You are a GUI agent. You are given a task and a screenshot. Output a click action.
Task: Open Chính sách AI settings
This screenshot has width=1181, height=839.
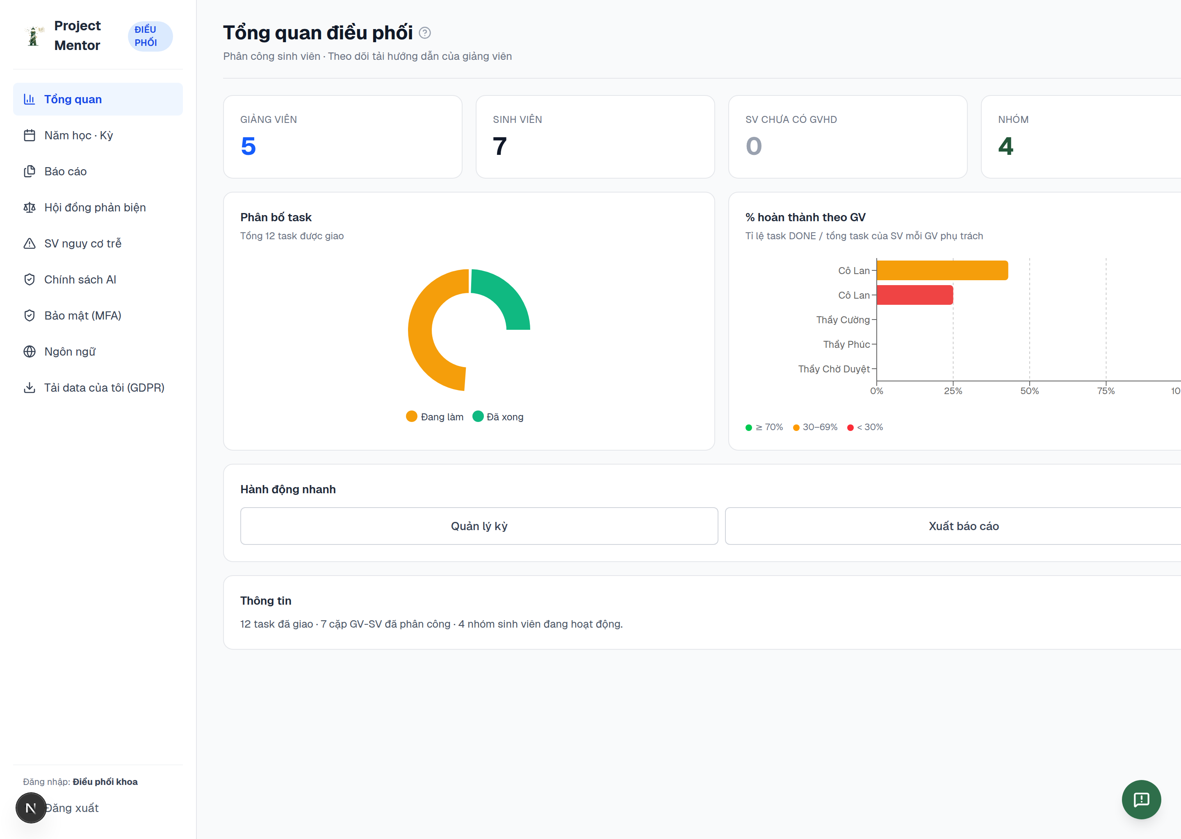[98, 279]
